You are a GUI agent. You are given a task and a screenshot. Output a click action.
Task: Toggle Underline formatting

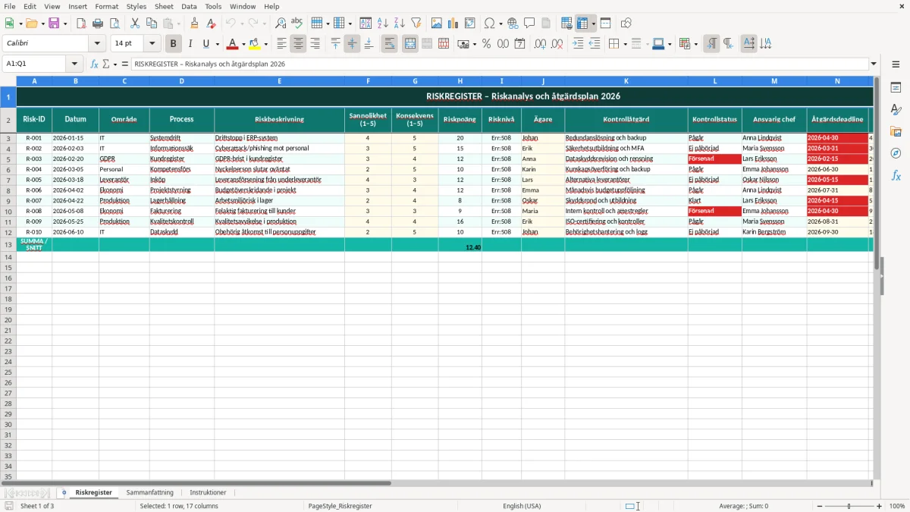(x=206, y=44)
